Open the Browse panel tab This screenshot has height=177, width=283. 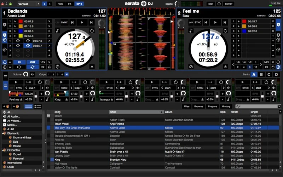pos(198,106)
